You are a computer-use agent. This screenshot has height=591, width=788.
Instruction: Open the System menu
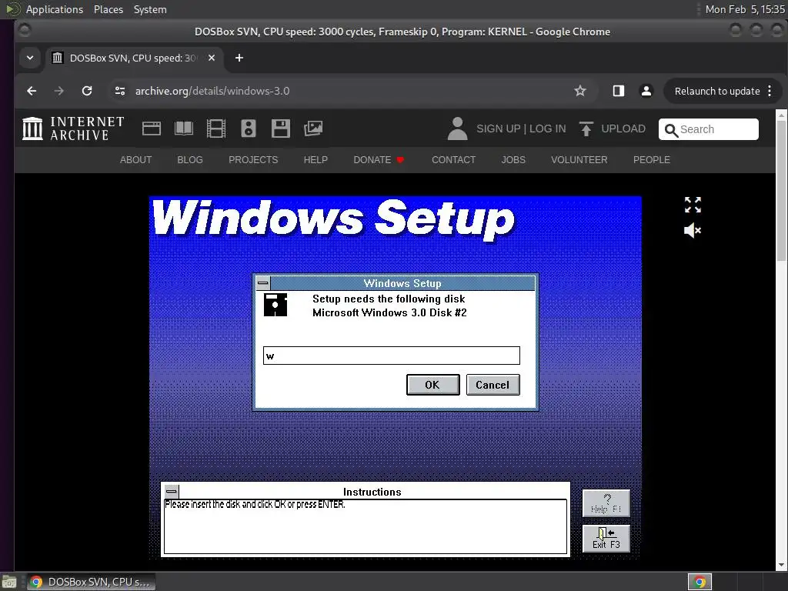pos(150,9)
